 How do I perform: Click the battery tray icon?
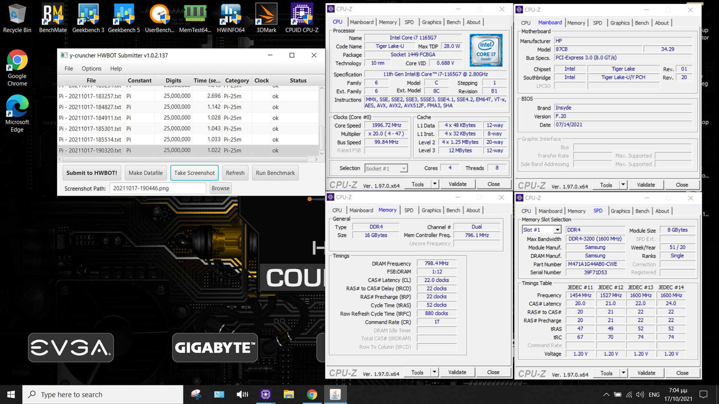coord(618,395)
